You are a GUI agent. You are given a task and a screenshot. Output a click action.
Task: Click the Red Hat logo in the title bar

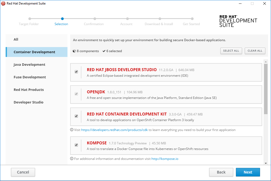(x=3, y=3)
